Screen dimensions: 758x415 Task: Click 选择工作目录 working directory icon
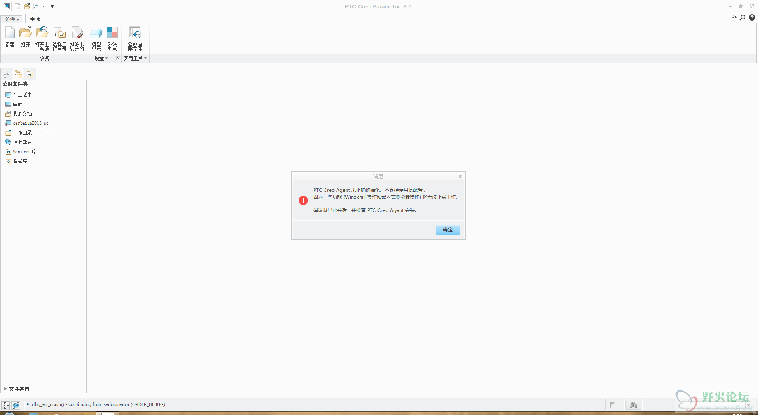pyautogui.click(x=60, y=38)
